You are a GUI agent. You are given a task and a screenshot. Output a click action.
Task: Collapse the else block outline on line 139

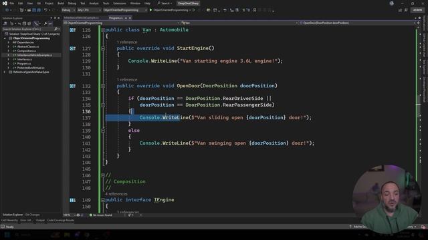(x=103, y=131)
